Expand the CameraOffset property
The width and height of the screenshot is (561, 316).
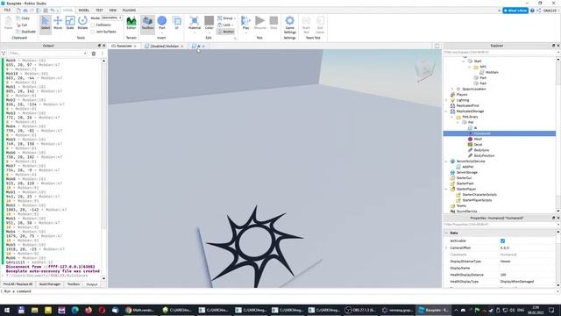(x=446, y=248)
